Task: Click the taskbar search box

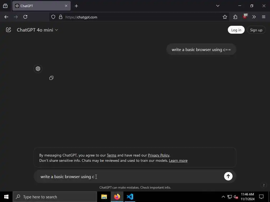Action: coord(55,197)
